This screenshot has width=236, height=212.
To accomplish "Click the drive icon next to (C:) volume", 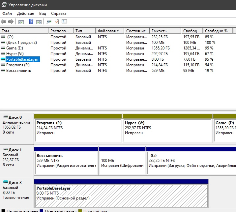I will point(3,37).
